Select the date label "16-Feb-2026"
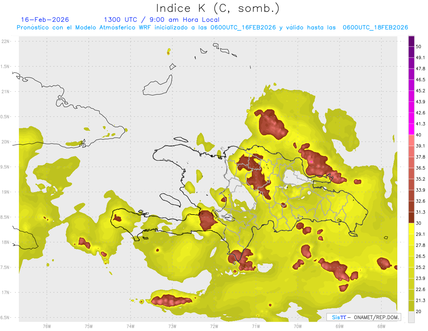This screenshot has width=428, height=331. 45,20
